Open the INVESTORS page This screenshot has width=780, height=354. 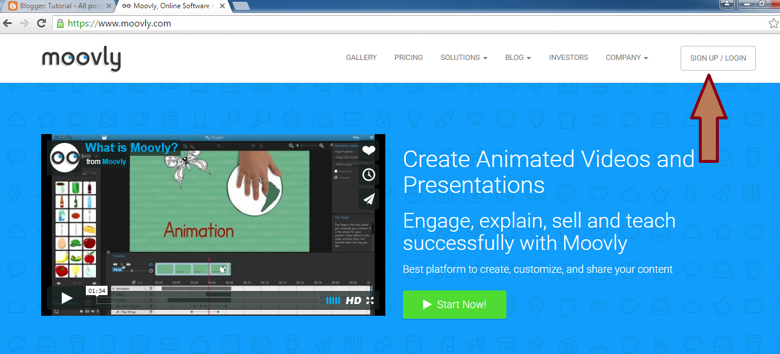[x=569, y=58]
